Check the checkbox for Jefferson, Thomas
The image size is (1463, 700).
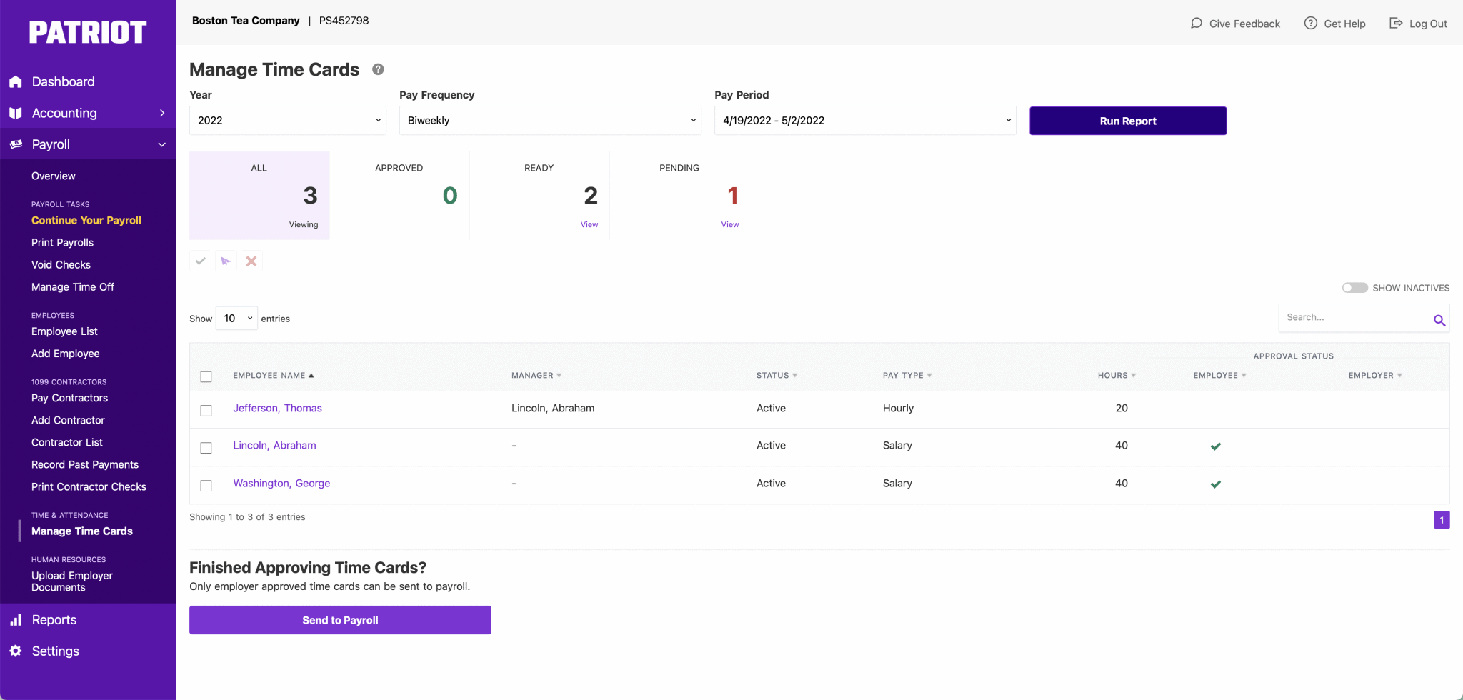point(206,410)
